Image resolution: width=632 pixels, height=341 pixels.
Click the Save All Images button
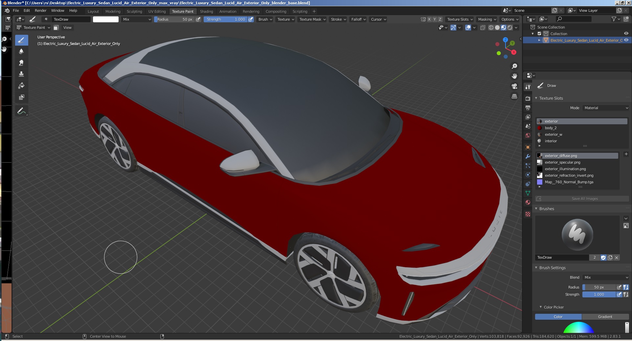[x=582, y=199]
